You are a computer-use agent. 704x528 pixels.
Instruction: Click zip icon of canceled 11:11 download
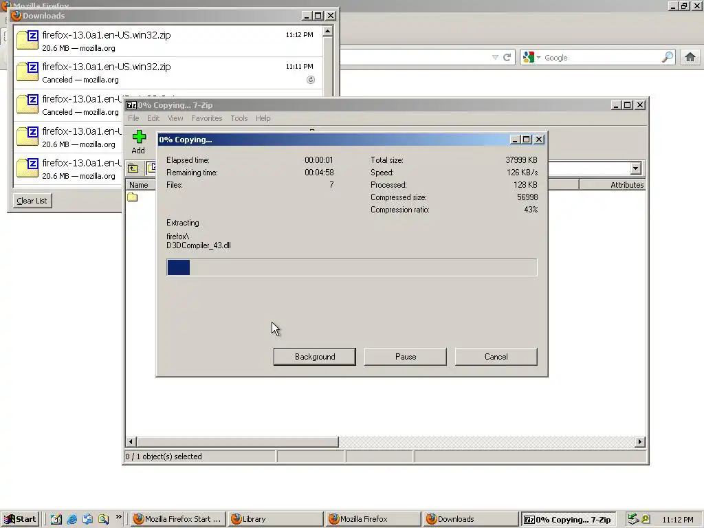27,71
